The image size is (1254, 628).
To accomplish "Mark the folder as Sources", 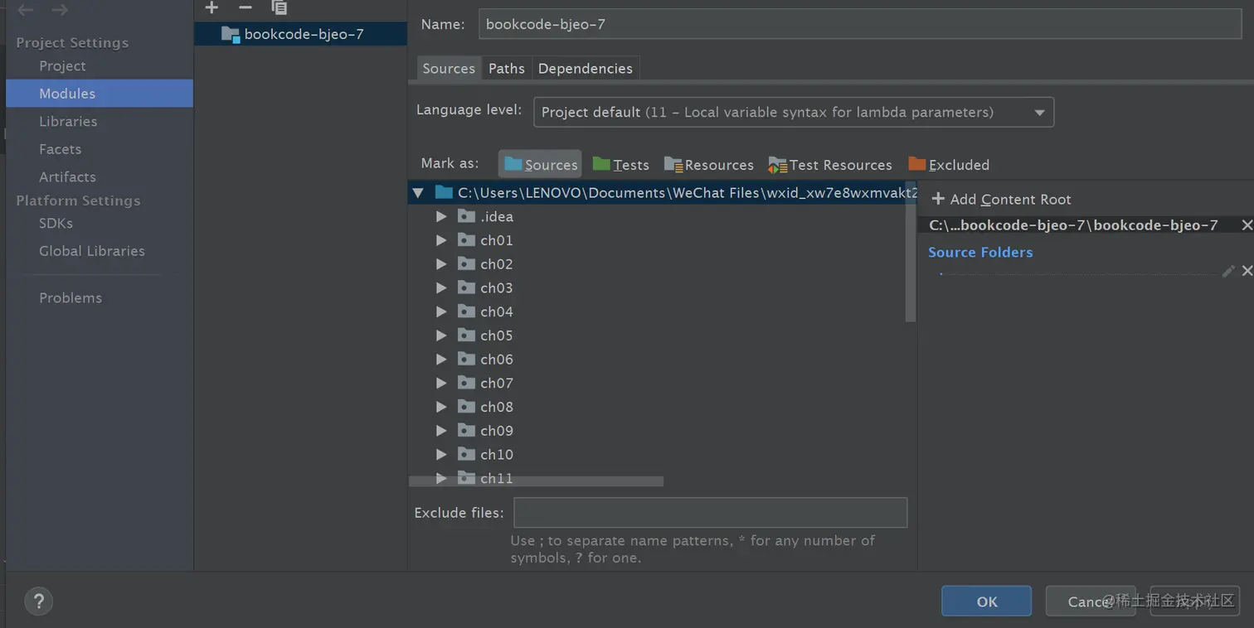I will point(540,165).
